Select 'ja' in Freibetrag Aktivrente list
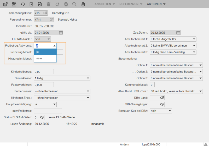The height and width of the screenshot is (146, 209). pyautogui.click(x=45, y=52)
